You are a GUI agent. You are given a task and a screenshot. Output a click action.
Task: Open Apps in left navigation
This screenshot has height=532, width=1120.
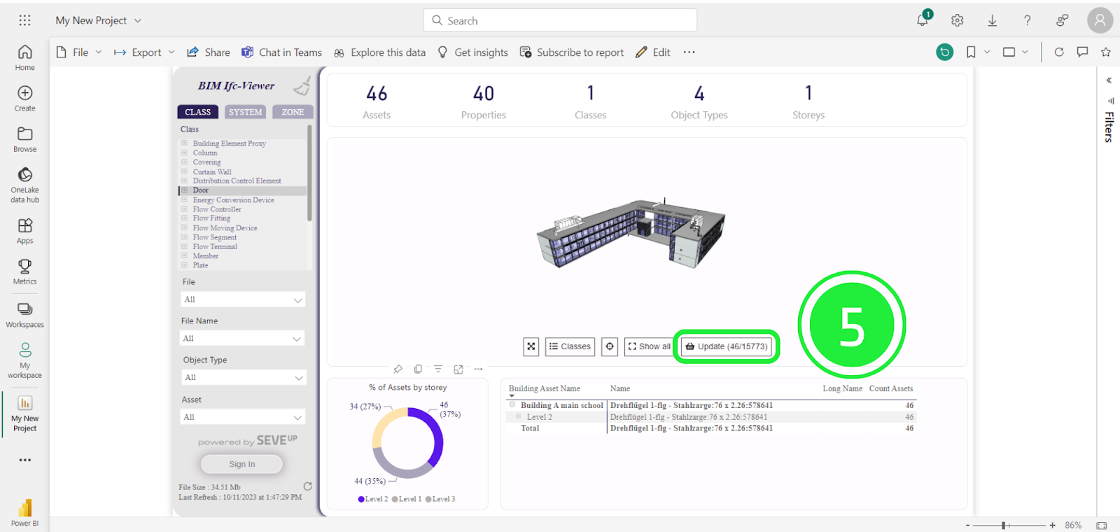click(24, 231)
